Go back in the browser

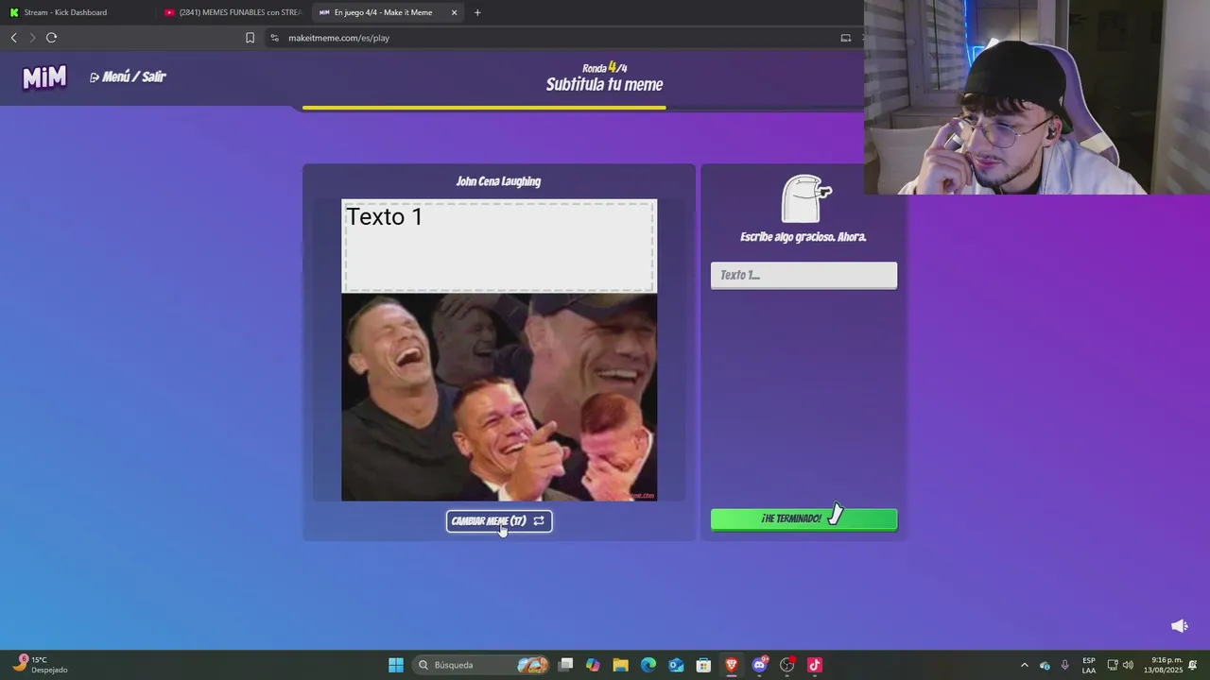[13, 38]
